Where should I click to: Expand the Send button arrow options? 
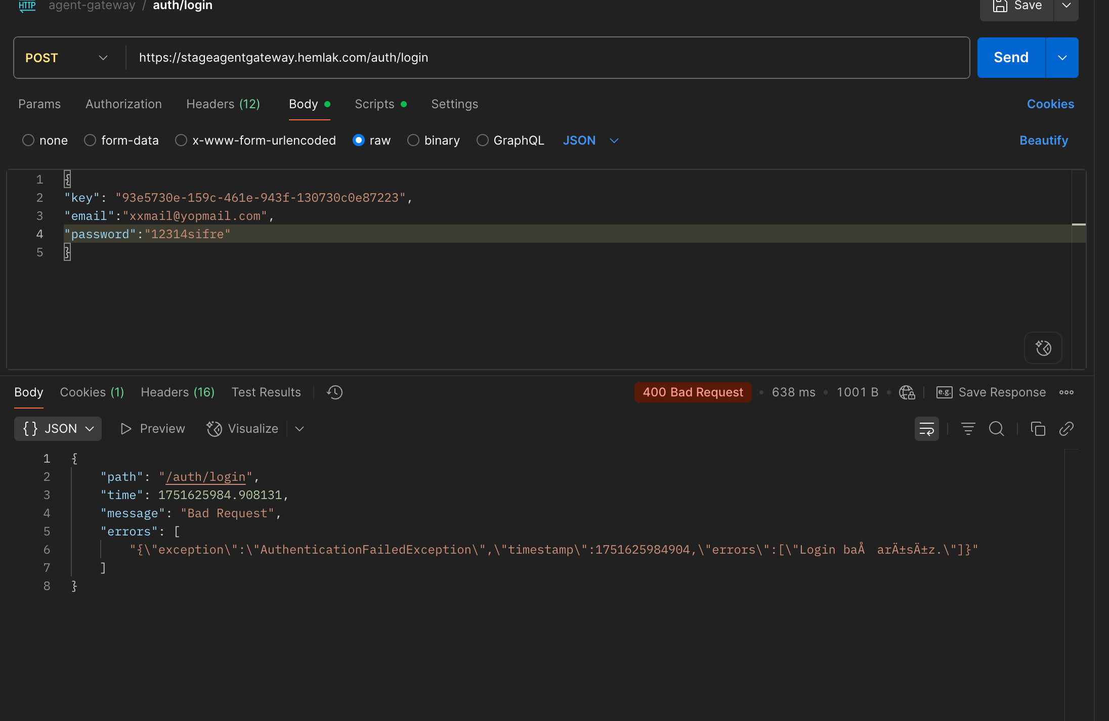coord(1062,58)
